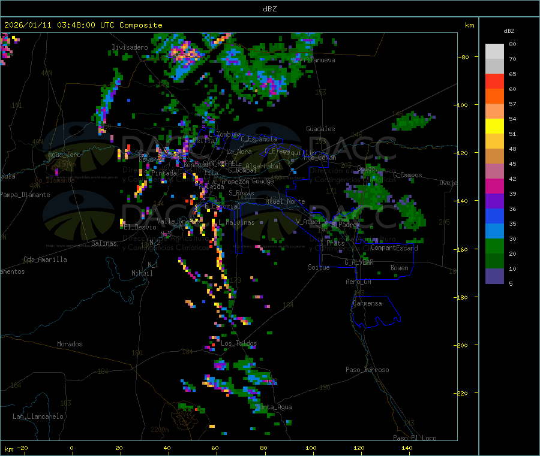This screenshot has height=456, width=540.
Task: Click the dBZ title at the top center
Action: coord(269,8)
